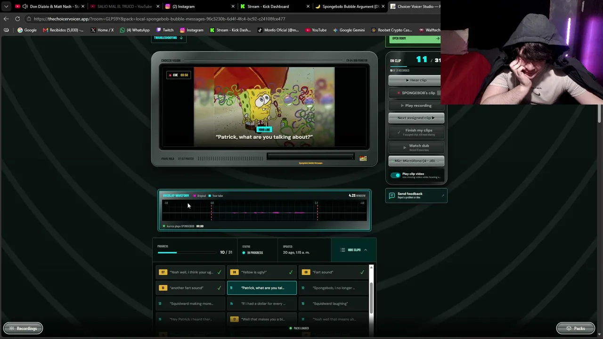
Task: Click the SpongeBob video preview
Action: (x=264, y=106)
